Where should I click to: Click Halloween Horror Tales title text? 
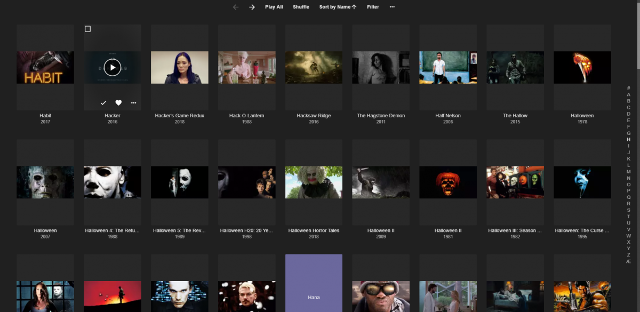[314, 231]
